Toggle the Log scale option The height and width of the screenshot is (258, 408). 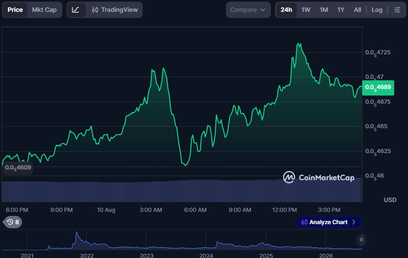377,10
